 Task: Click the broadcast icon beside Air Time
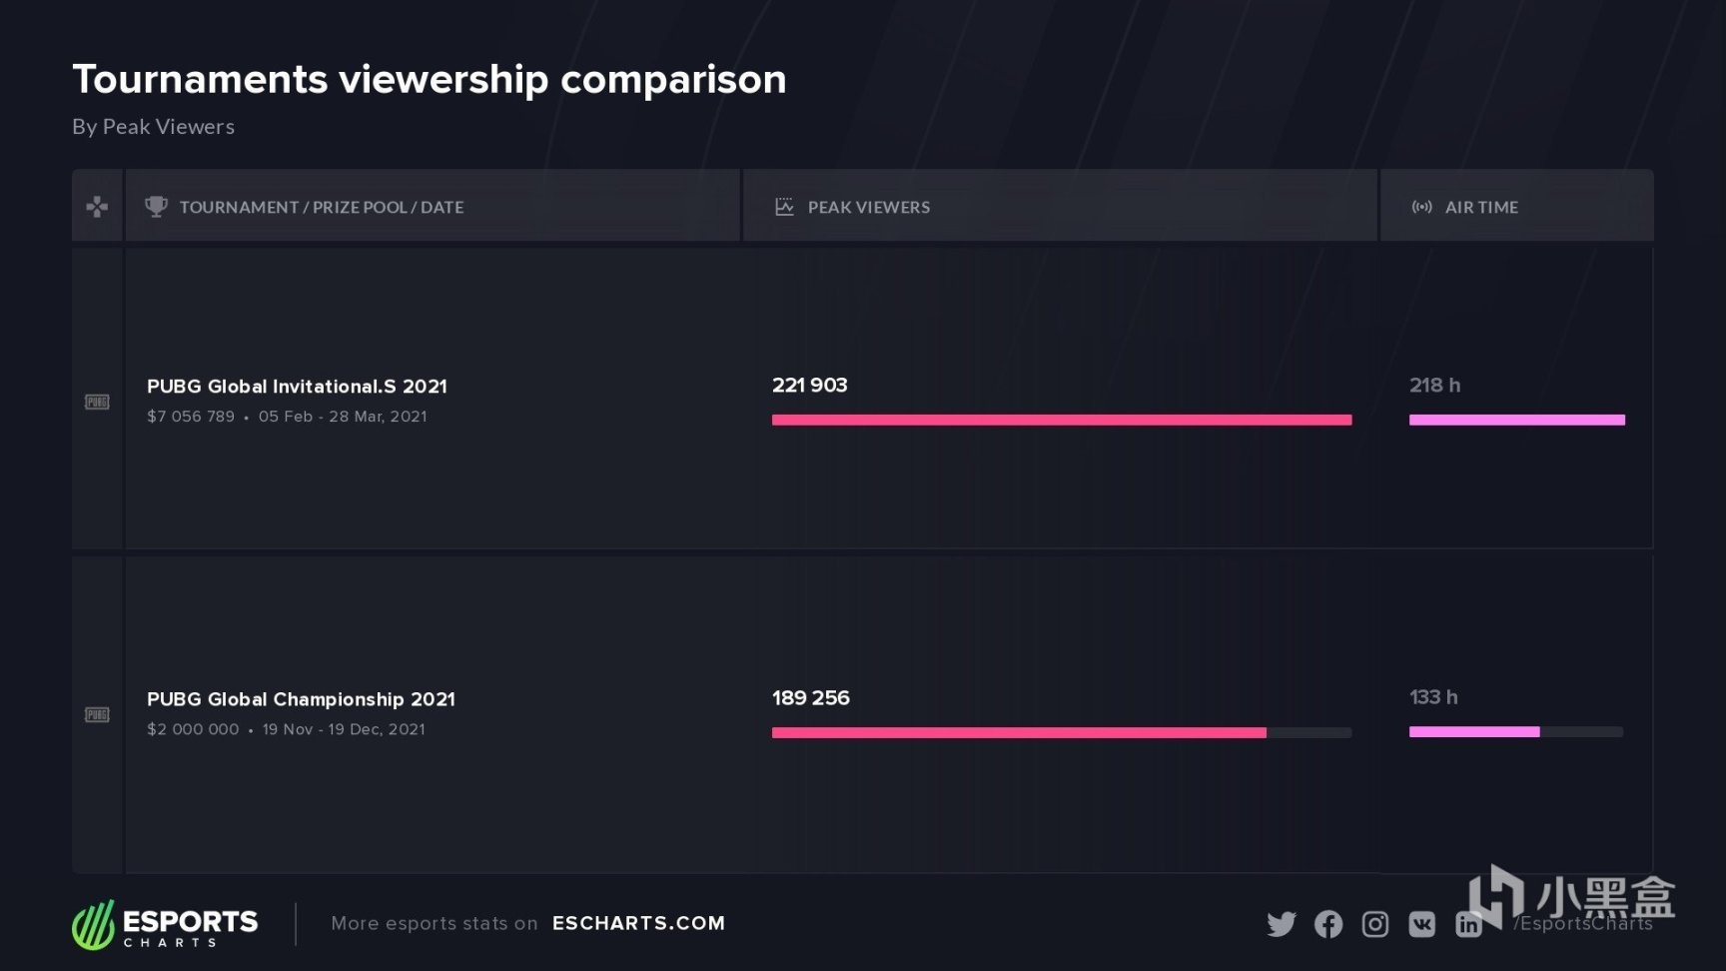pyautogui.click(x=1421, y=207)
